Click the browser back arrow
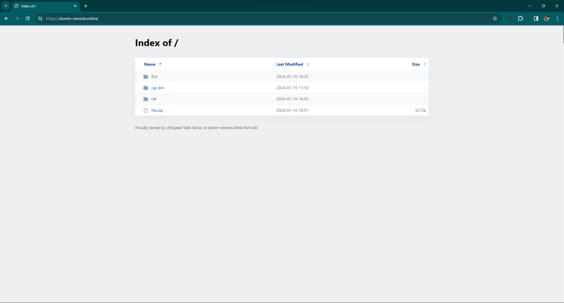The height and width of the screenshot is (303, 564). [x=6, y=18]
